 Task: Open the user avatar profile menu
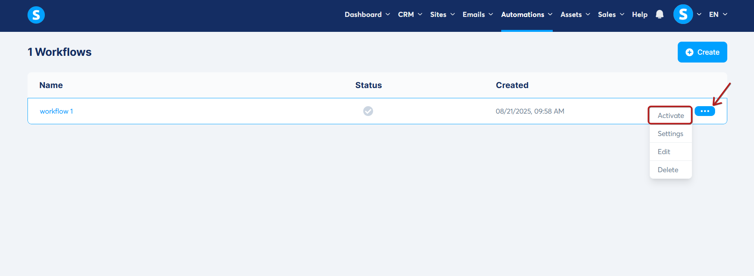[x=683, y=15]
